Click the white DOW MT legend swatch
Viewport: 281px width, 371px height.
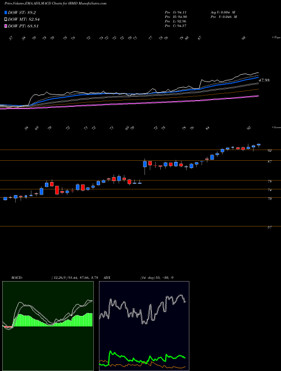(6, 20)
